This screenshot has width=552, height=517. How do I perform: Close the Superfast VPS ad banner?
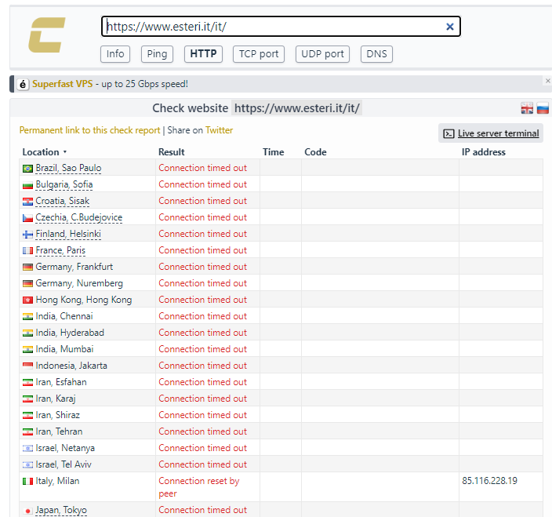point(547,81)
